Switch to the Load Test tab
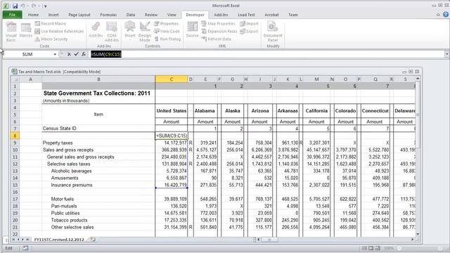This screenshot has height=253, width=450. 246,15
